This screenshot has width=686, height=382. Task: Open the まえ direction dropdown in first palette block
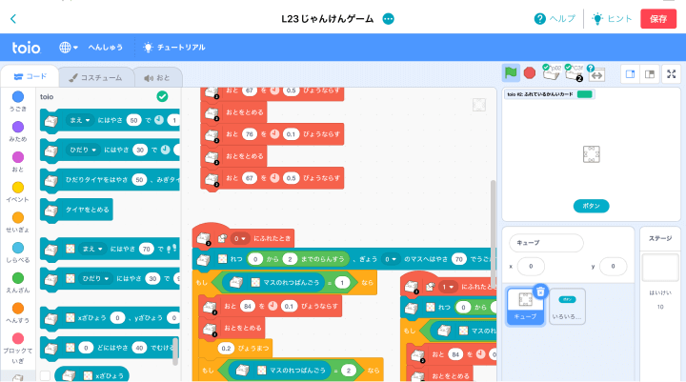point(80,120)
